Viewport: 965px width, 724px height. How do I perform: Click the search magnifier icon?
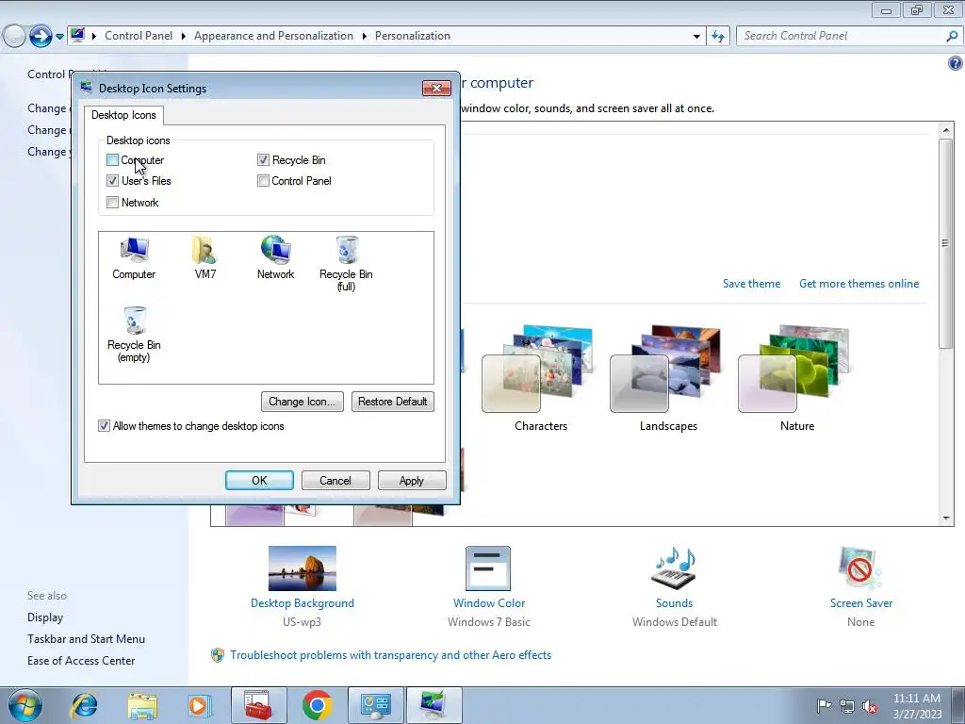pyautogui.click(x=952, y=37)
